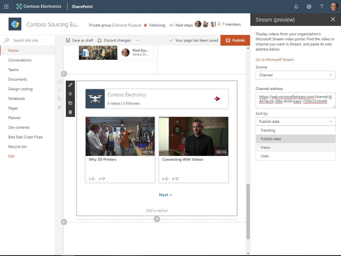Viewport: 341px width, 256px height.
Task: Open Recycle bin in the left navigation
Action: pyautogui.click(x=17, y=147)
